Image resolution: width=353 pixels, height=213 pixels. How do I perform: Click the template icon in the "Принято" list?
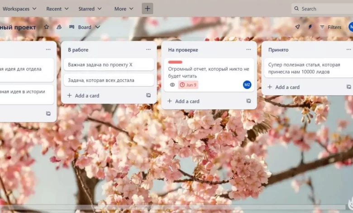click(x=348, y=87)
